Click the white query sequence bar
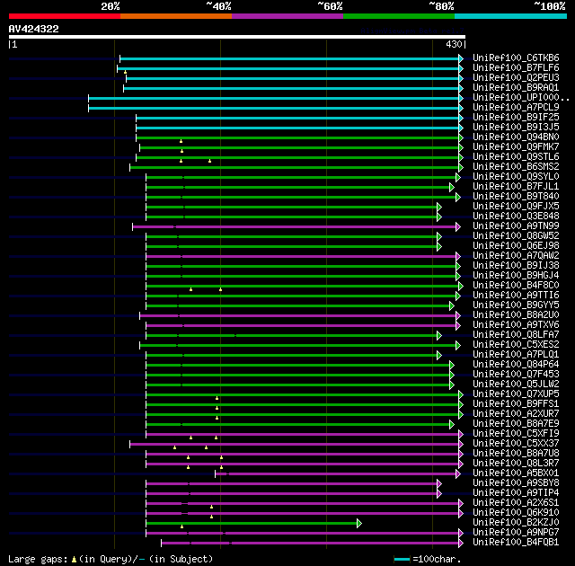This screenshot has width=575, height=566. coord(237,37)
